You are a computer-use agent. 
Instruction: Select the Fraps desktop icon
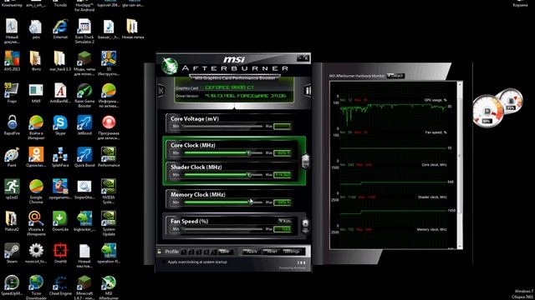coord(12,93)
